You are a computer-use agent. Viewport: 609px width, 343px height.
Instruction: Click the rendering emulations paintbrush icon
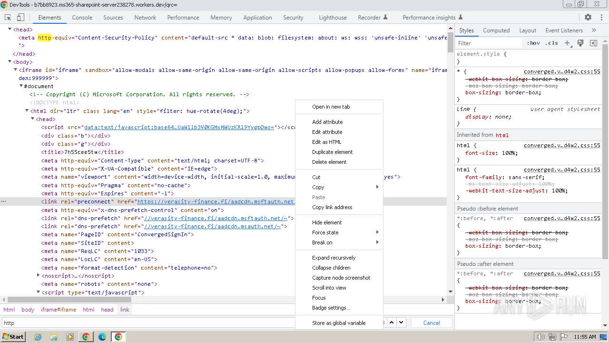coord(580,43)
